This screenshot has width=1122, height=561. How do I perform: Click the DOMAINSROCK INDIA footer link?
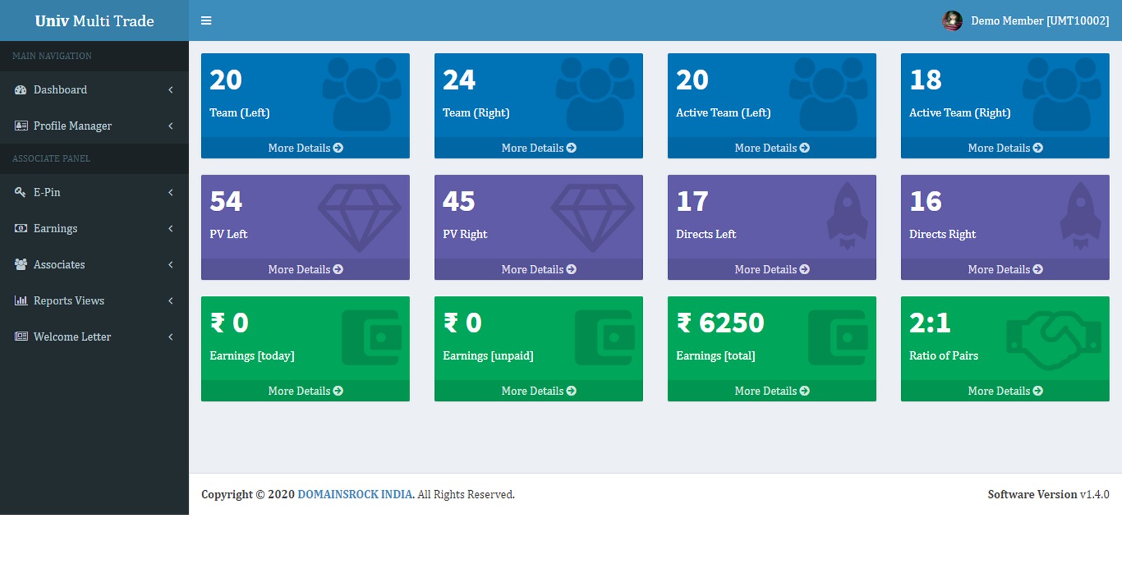tap(355, 494)
